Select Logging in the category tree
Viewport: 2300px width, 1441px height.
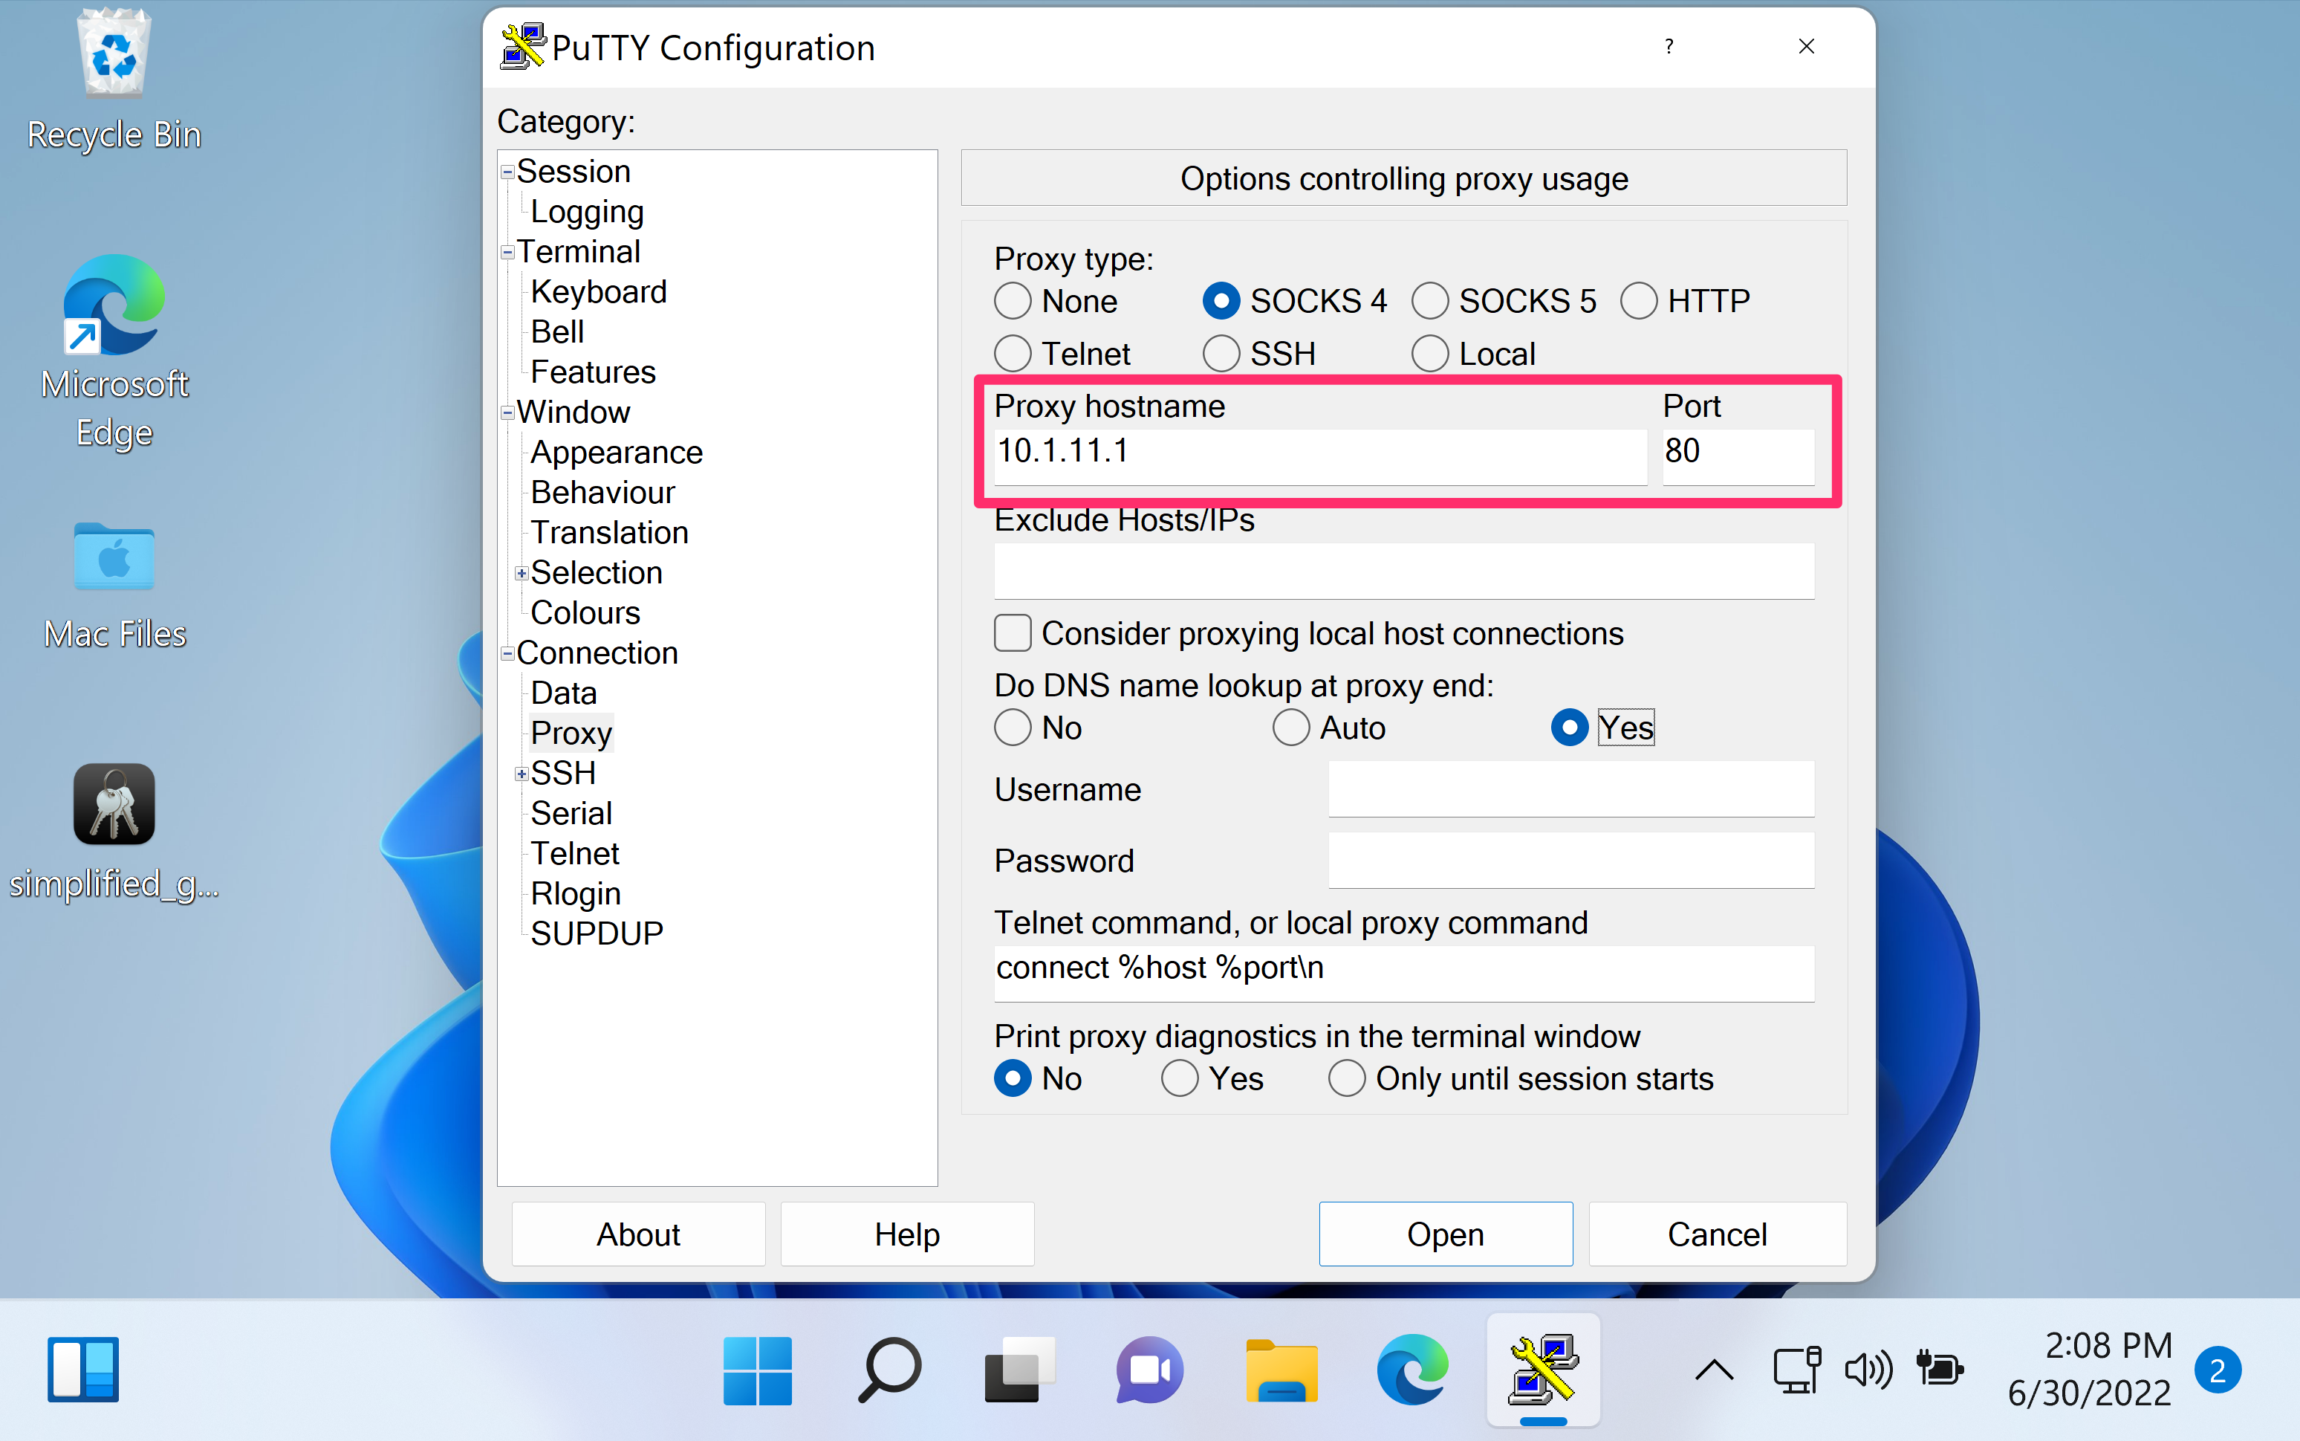[587, 212]
